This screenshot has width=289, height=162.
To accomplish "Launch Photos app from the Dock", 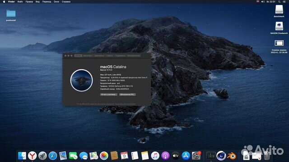I will click(104, 156).
